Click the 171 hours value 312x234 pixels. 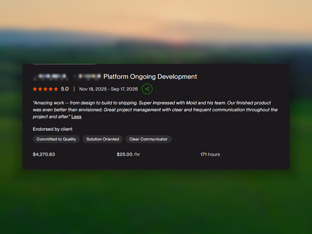click(210, 154)
